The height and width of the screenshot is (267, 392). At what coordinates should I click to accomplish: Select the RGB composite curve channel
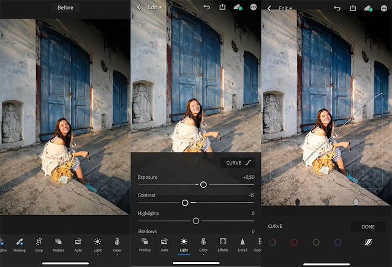tap(273, 242)
